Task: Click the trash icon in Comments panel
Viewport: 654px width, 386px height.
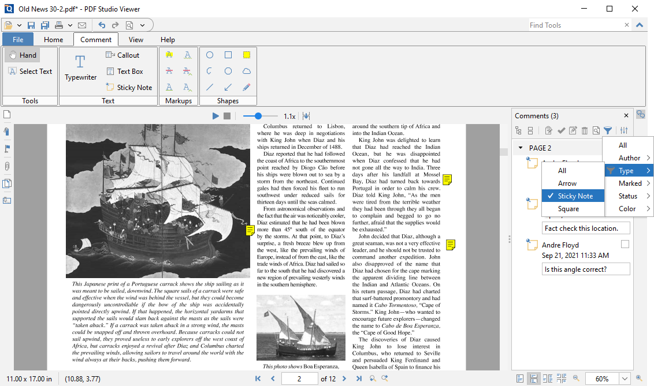Action: pyautogui.click(x=585, y=130)
